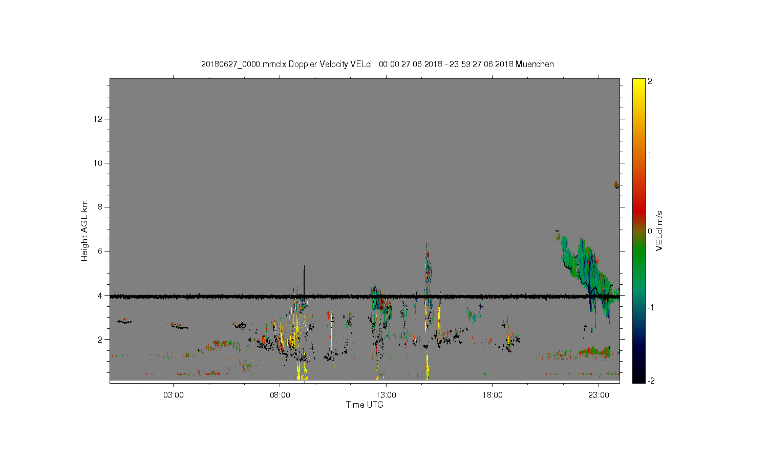Click the 'VELcl m/s' colorbar label
Image resolution: width=768 pixels, height=461 pixels.
tap(659, 230)
